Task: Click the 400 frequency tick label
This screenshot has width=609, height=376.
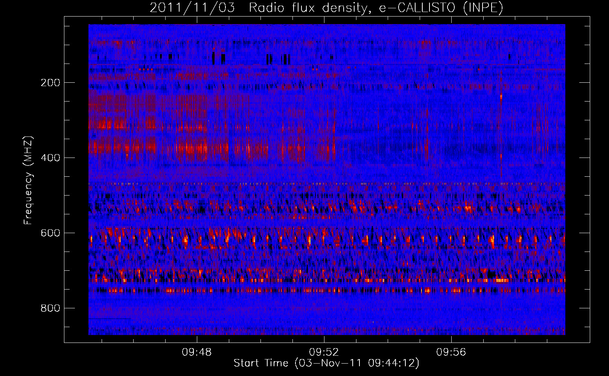Action: (50, 158)
